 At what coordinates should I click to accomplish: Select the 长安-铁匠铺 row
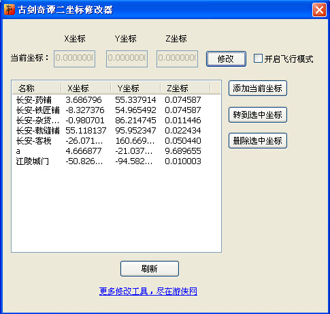pyautogui.click(x=116, y=110)
